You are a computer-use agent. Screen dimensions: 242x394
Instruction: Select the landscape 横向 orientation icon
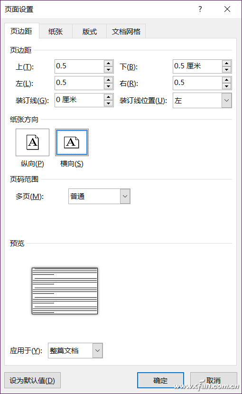(x=72, y=142)
